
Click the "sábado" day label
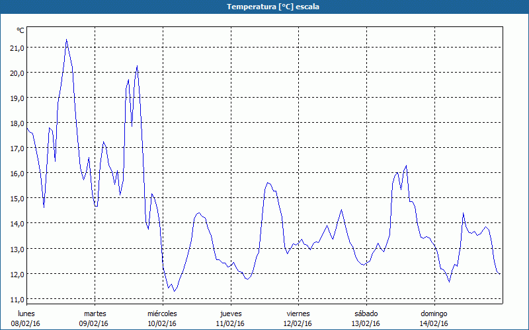coord(366,313)
